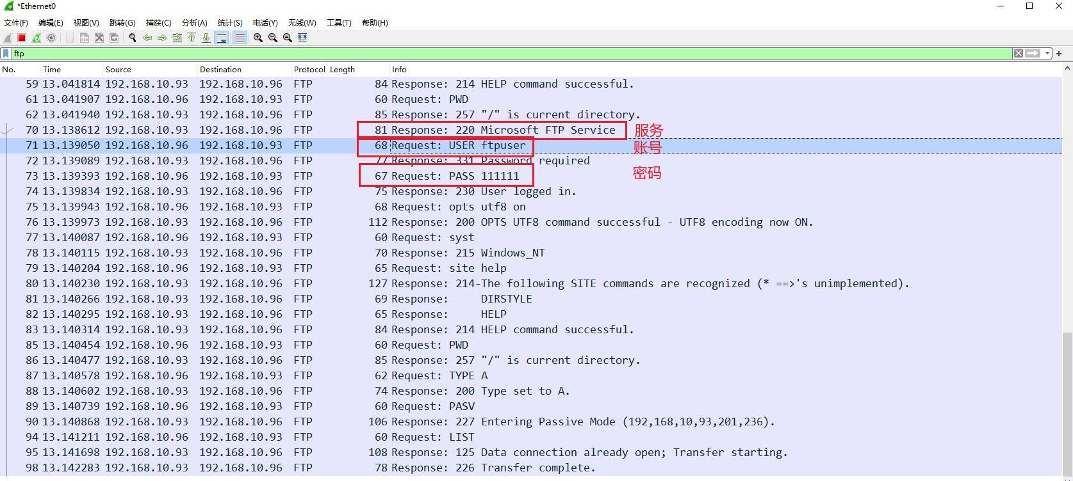Click go to specified packet icon
The height and width of the screenshot is (481, 1073).
pos(177,38)
